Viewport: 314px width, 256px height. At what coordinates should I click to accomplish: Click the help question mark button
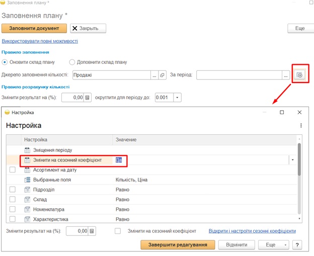(297, 245)
